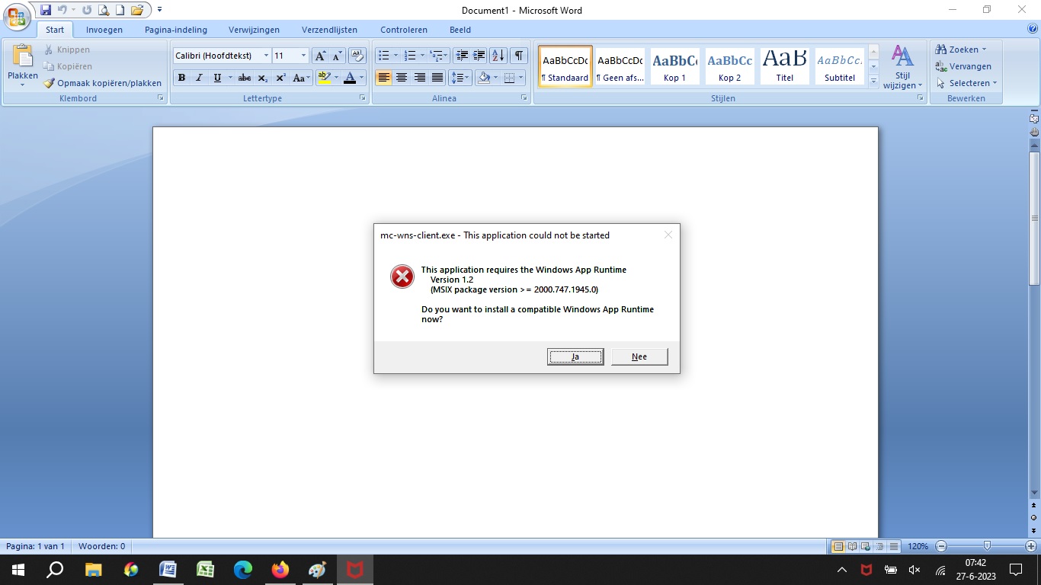This screenshot has width=1041, height=585.
Task: Open a file via Quick Access folder icon
Action: [x=137, y=10]
